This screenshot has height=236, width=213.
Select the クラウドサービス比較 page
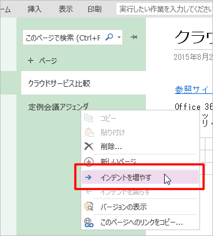tap(84, 83)
